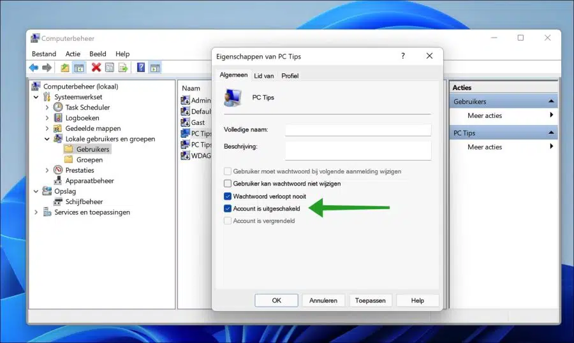Click the grayed 'Account is vergrendeld' checkbox
The height and width of the screenshot is (343, 574).
click(x=228, y=221)
